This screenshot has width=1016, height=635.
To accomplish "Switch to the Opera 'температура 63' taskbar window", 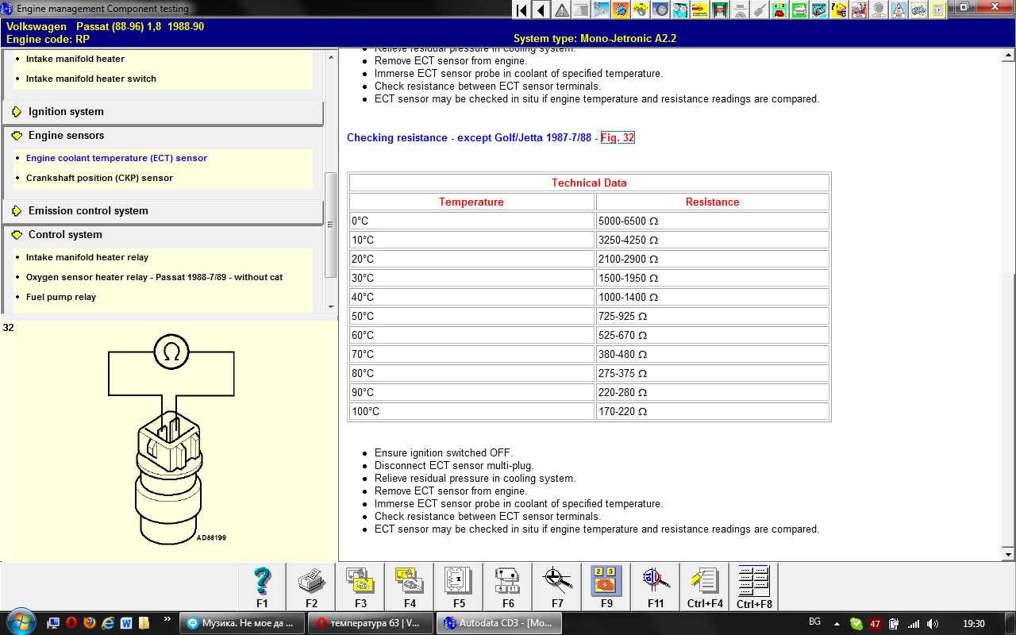I will tap(371, 623).
